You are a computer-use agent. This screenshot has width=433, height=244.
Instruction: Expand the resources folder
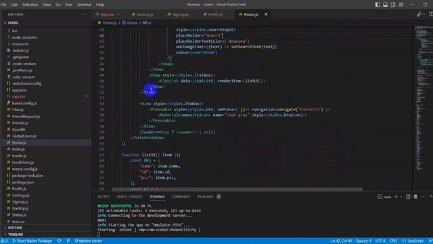point(20,44)
